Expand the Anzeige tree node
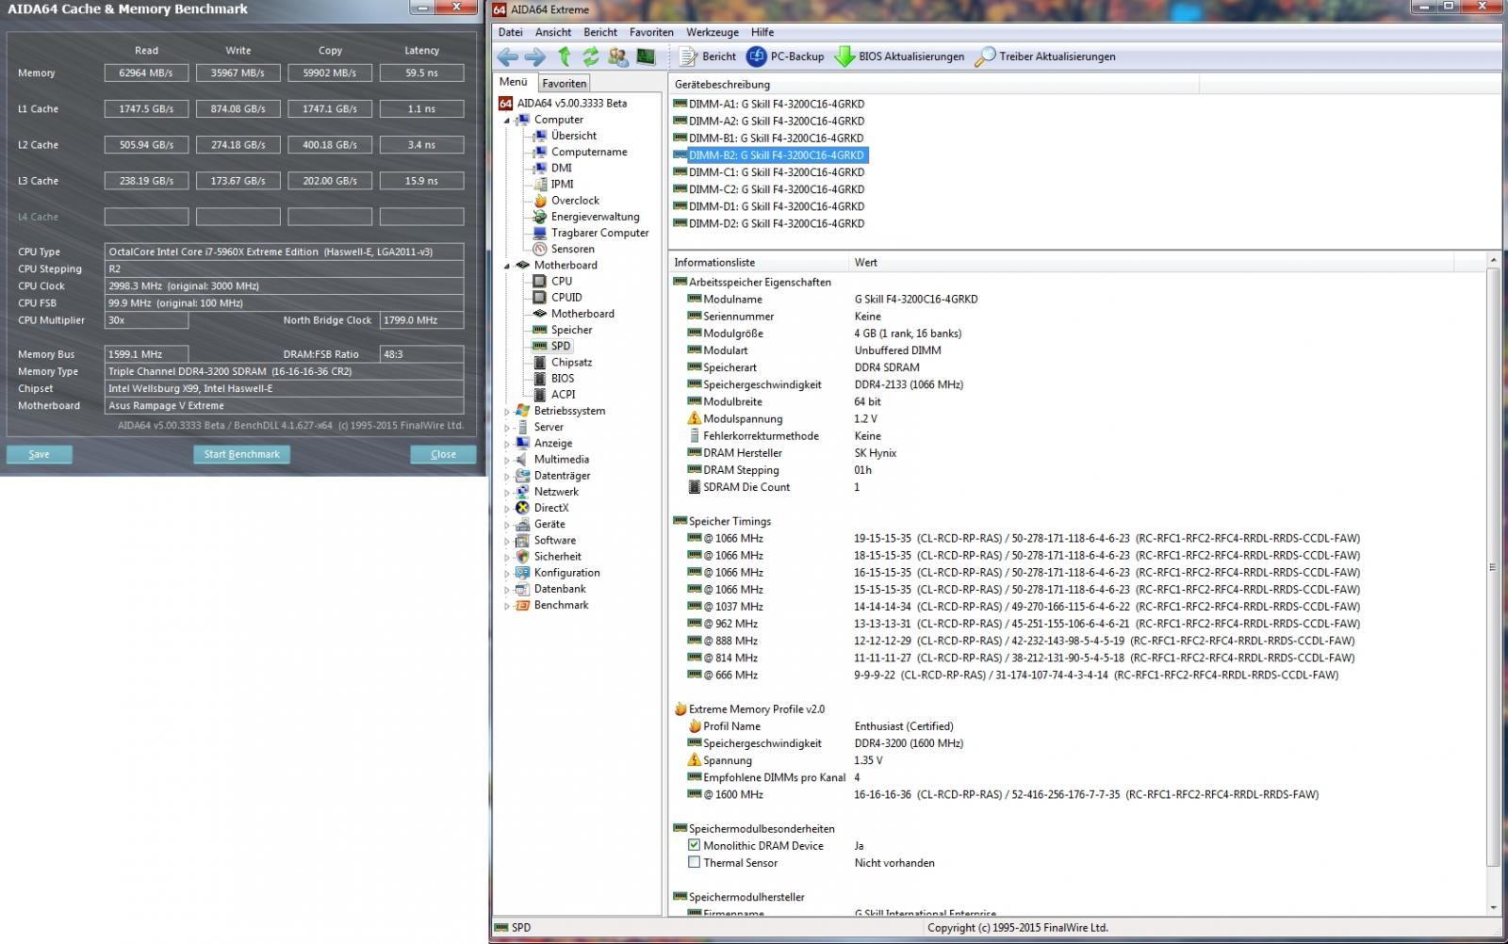The height and width of the screenshot is (944, 1508). (507, 444)
